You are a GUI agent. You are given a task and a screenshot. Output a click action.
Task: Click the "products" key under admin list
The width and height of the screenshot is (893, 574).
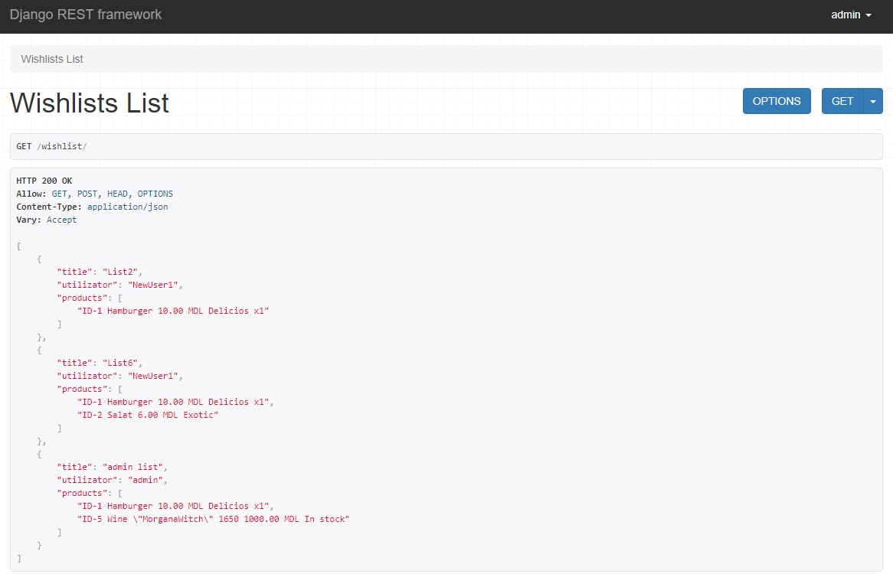tap(82, 493)
